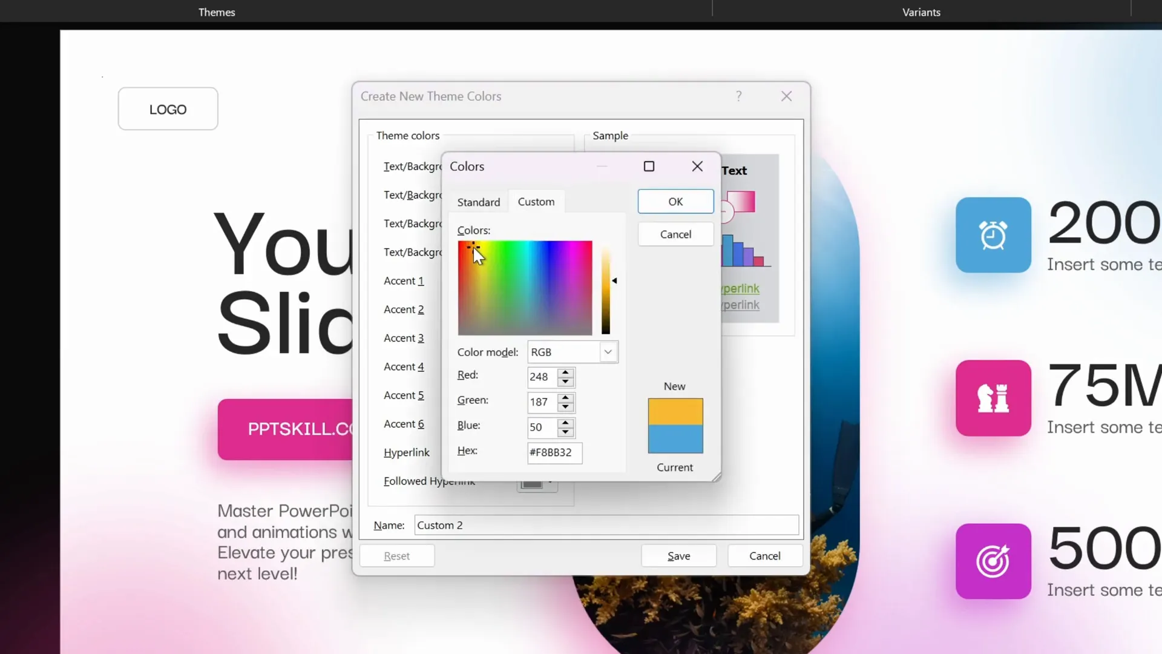Pick a color in the spectrum field
This screenshot has height=654, width=1162.
[525, 288]
